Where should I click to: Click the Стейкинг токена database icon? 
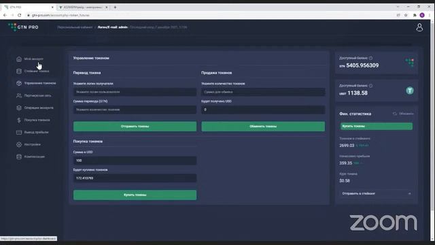point(19,71)
